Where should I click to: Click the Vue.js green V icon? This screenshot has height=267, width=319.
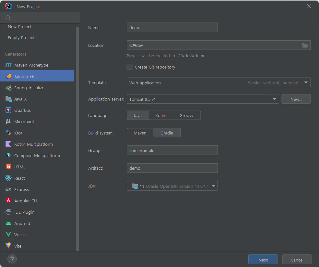pyautogui.click(x=8, y=235)
